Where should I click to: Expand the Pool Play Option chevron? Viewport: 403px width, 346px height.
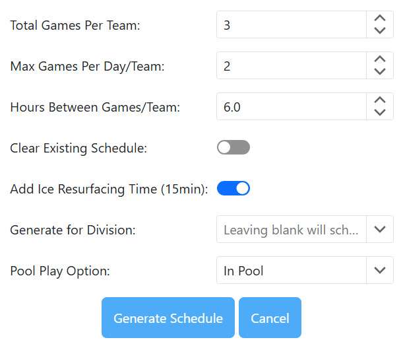click(379, 270)
